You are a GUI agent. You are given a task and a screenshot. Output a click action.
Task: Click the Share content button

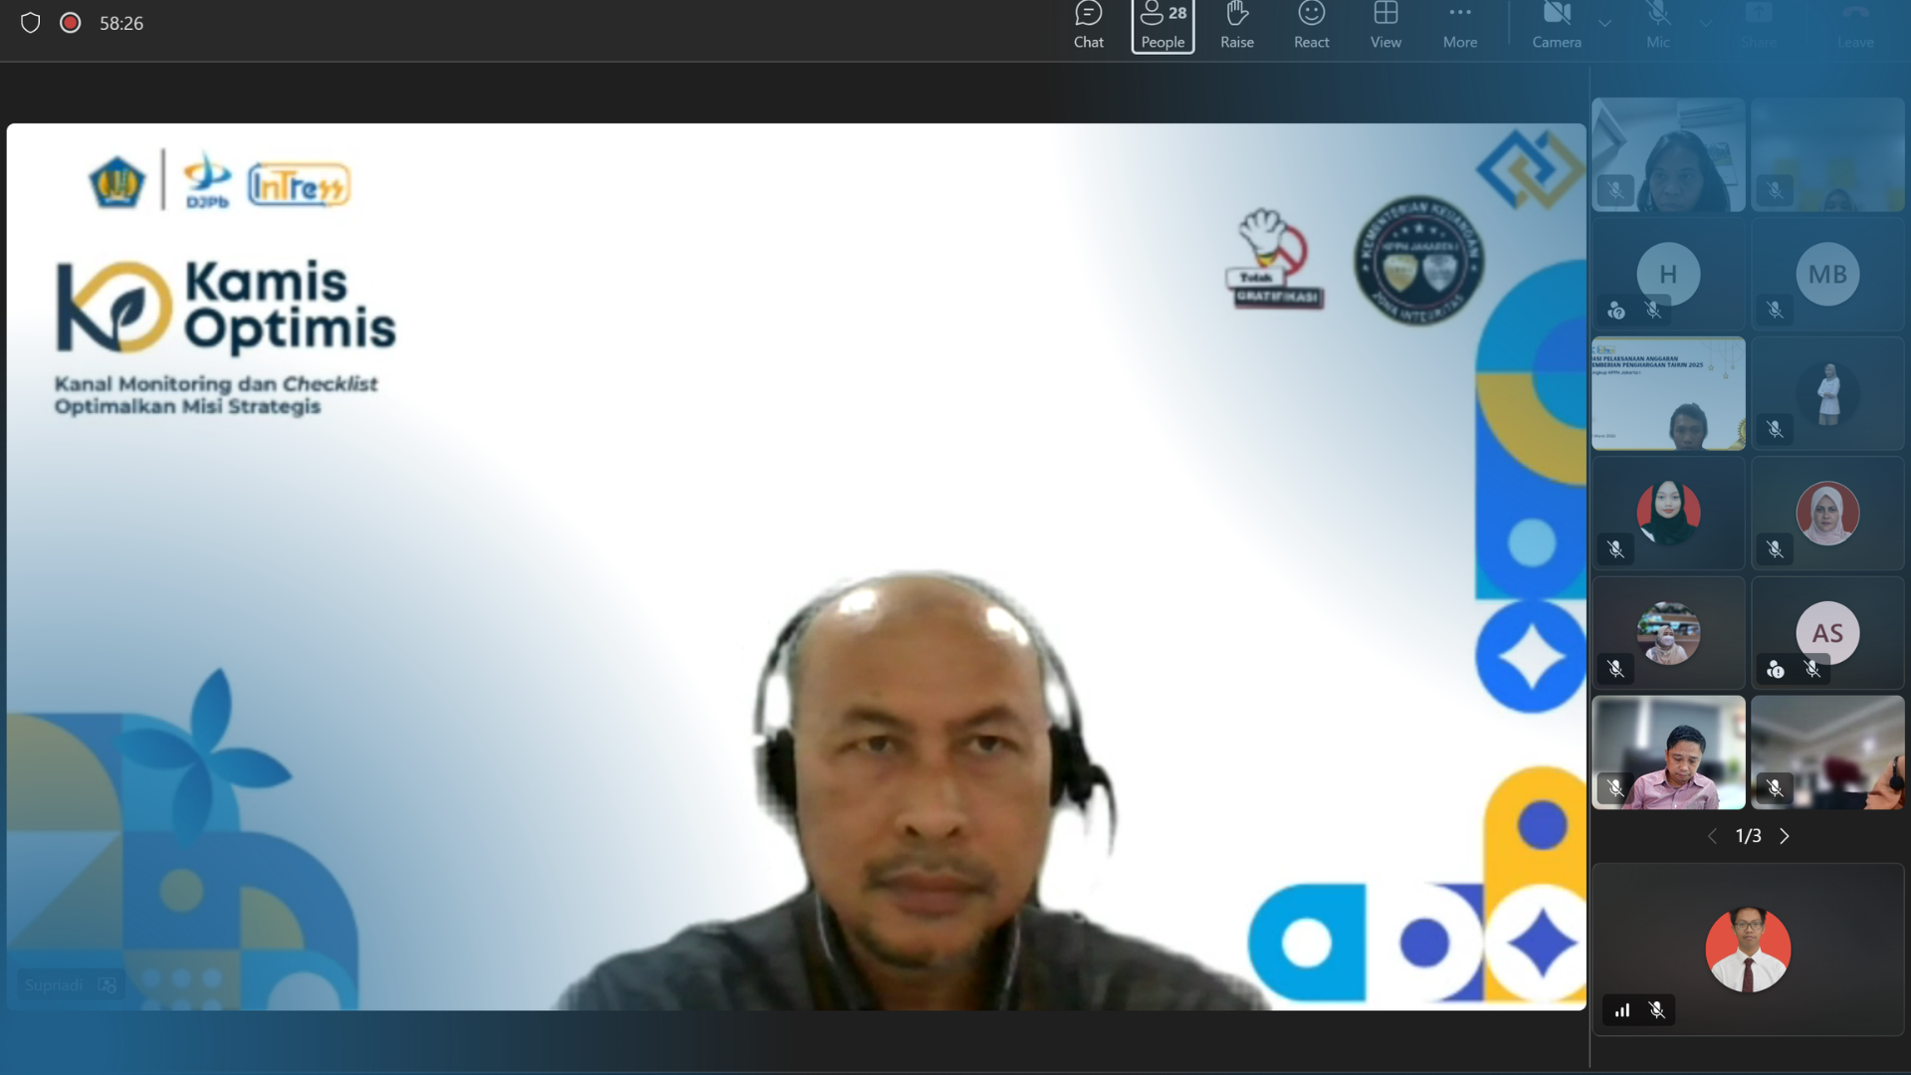(1759, 26)
